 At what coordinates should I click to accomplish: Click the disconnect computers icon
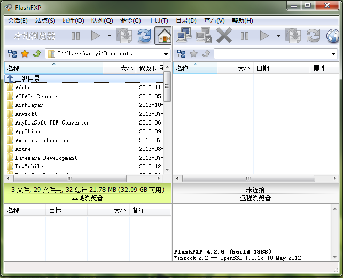[204, 35]
